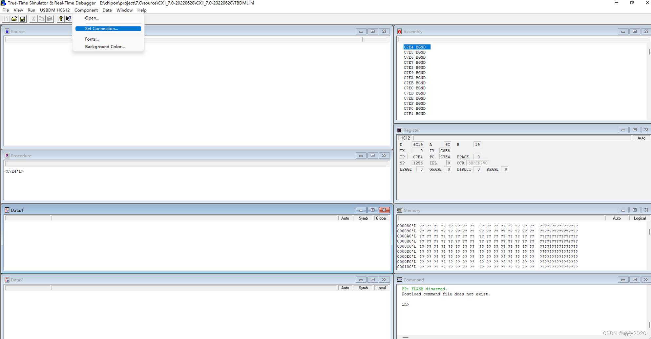Close the Data:1 window with red X
The image size is (651, 339).
coord(384,210)
